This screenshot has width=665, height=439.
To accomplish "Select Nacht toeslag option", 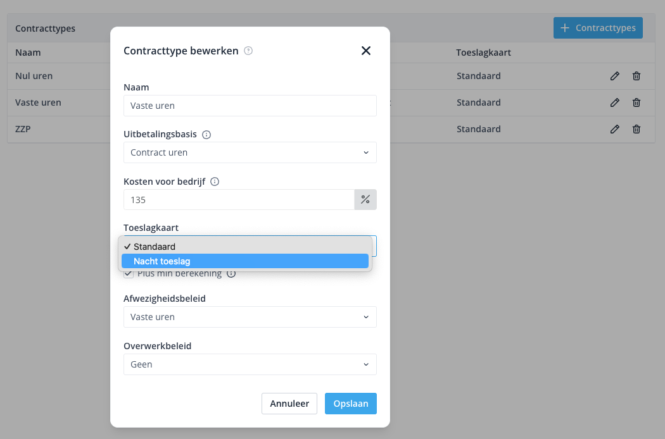I will tap(245, 261).
